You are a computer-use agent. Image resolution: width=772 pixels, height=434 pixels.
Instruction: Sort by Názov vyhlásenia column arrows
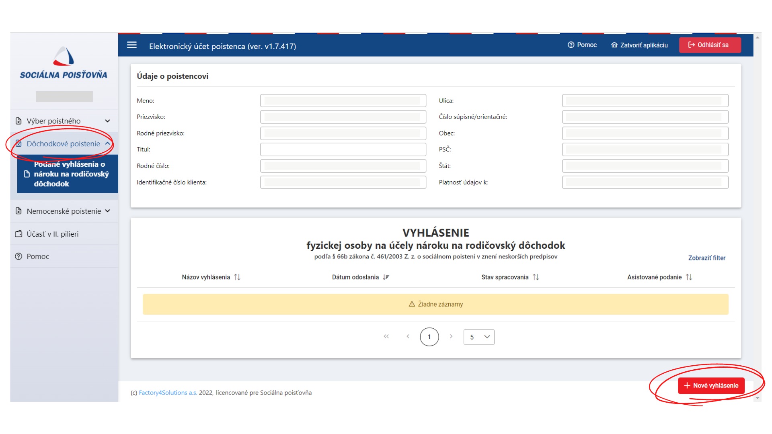(237, 277)
